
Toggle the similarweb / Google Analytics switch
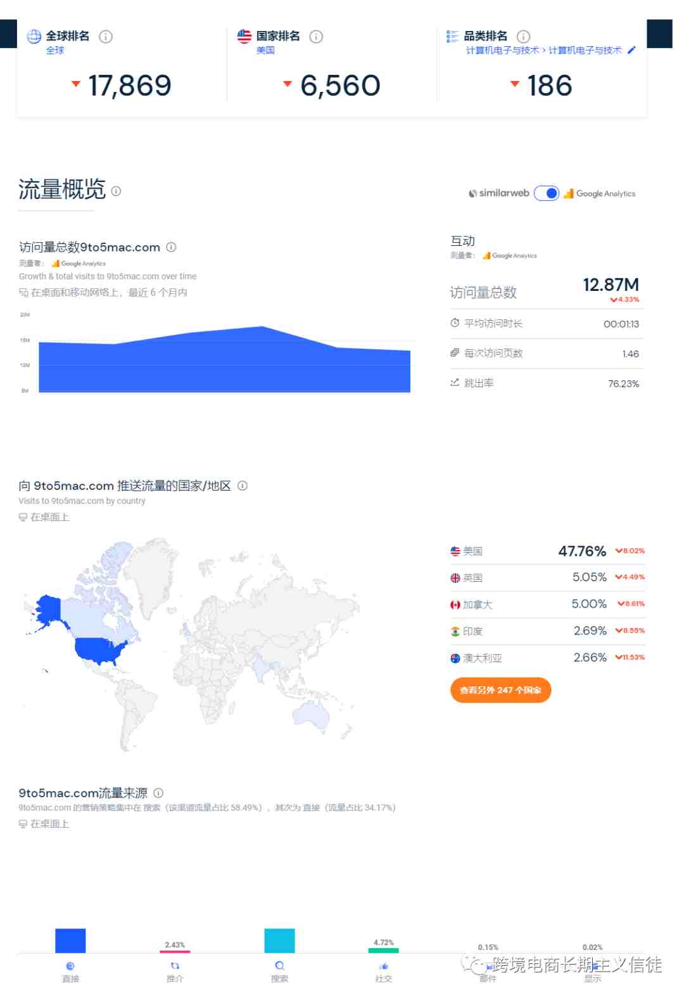coord(547,193)
